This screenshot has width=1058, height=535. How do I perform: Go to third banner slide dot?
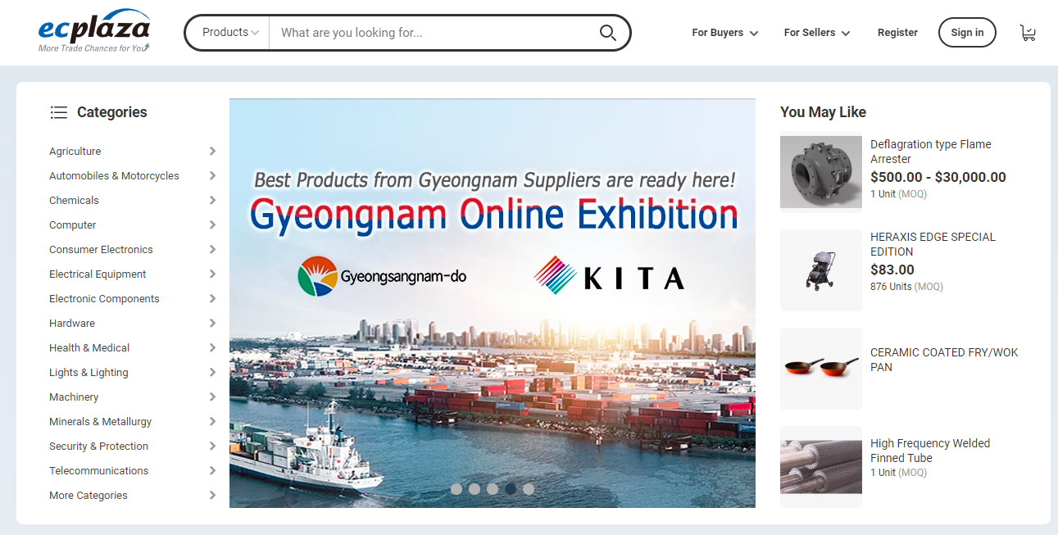click(x=493, y=489)
